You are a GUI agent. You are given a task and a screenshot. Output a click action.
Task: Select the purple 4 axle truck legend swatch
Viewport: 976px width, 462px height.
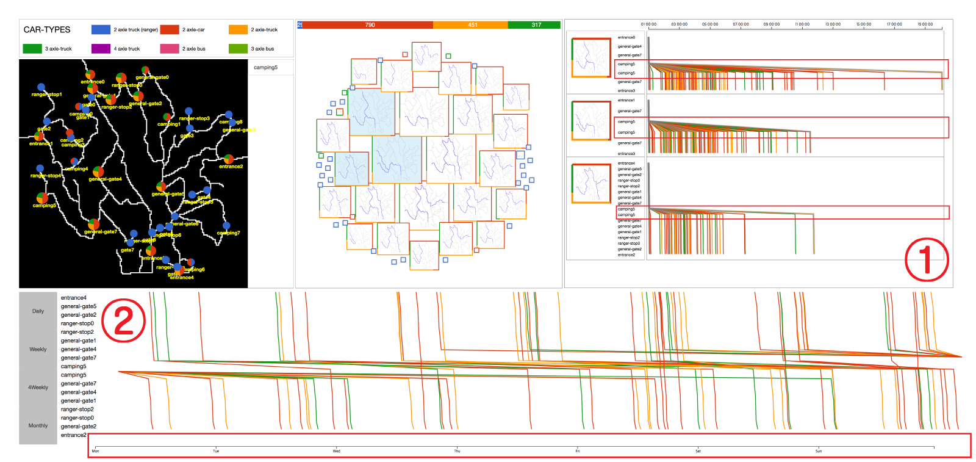tap(101, 48)
